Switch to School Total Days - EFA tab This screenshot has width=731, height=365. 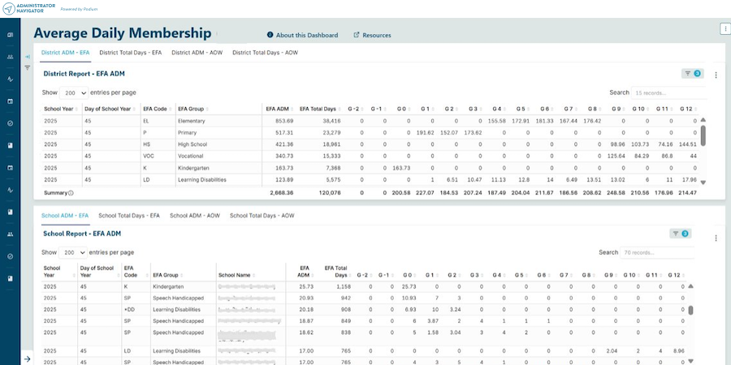pyautogui.click(x=129, y=216)
